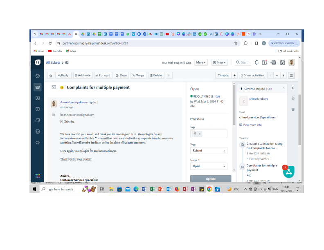Star this ticket
Image resolution: width=324 pixels, height=250 pixels.
tap(51, 76)
